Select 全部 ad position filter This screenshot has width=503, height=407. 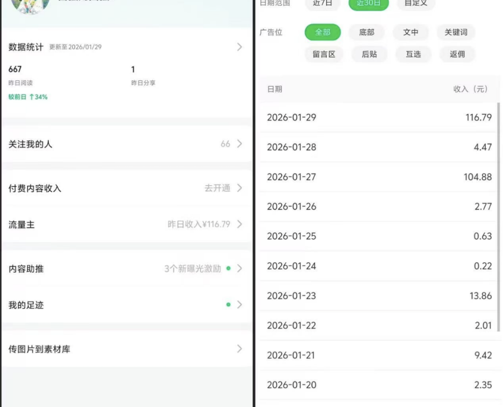click(x=323, y=32)
